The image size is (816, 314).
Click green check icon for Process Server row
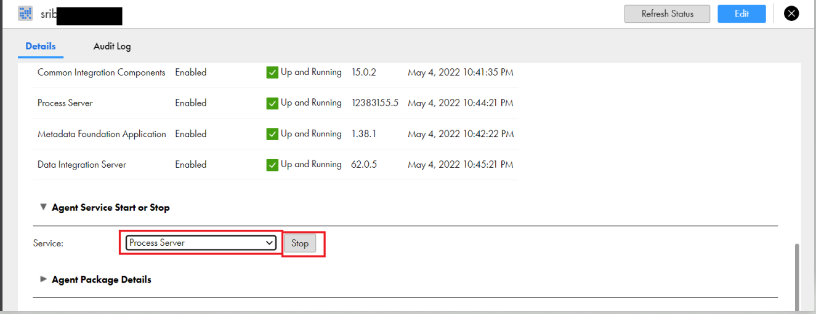click(x=272, y=103)
